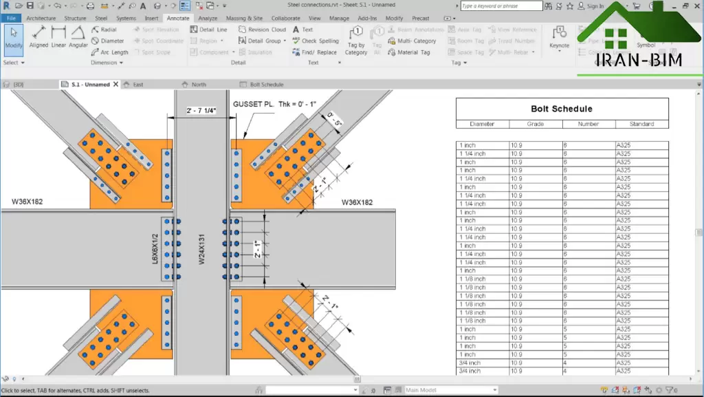Viewport: 704px width, 397px height.
Task: Select the Aligned dimension tool
Action: pos(38,36)
